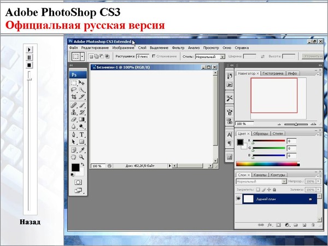Viewport: 328px width, 246px height.
Task: Open the Navigator panel options menu
Action: click(320, 74)
